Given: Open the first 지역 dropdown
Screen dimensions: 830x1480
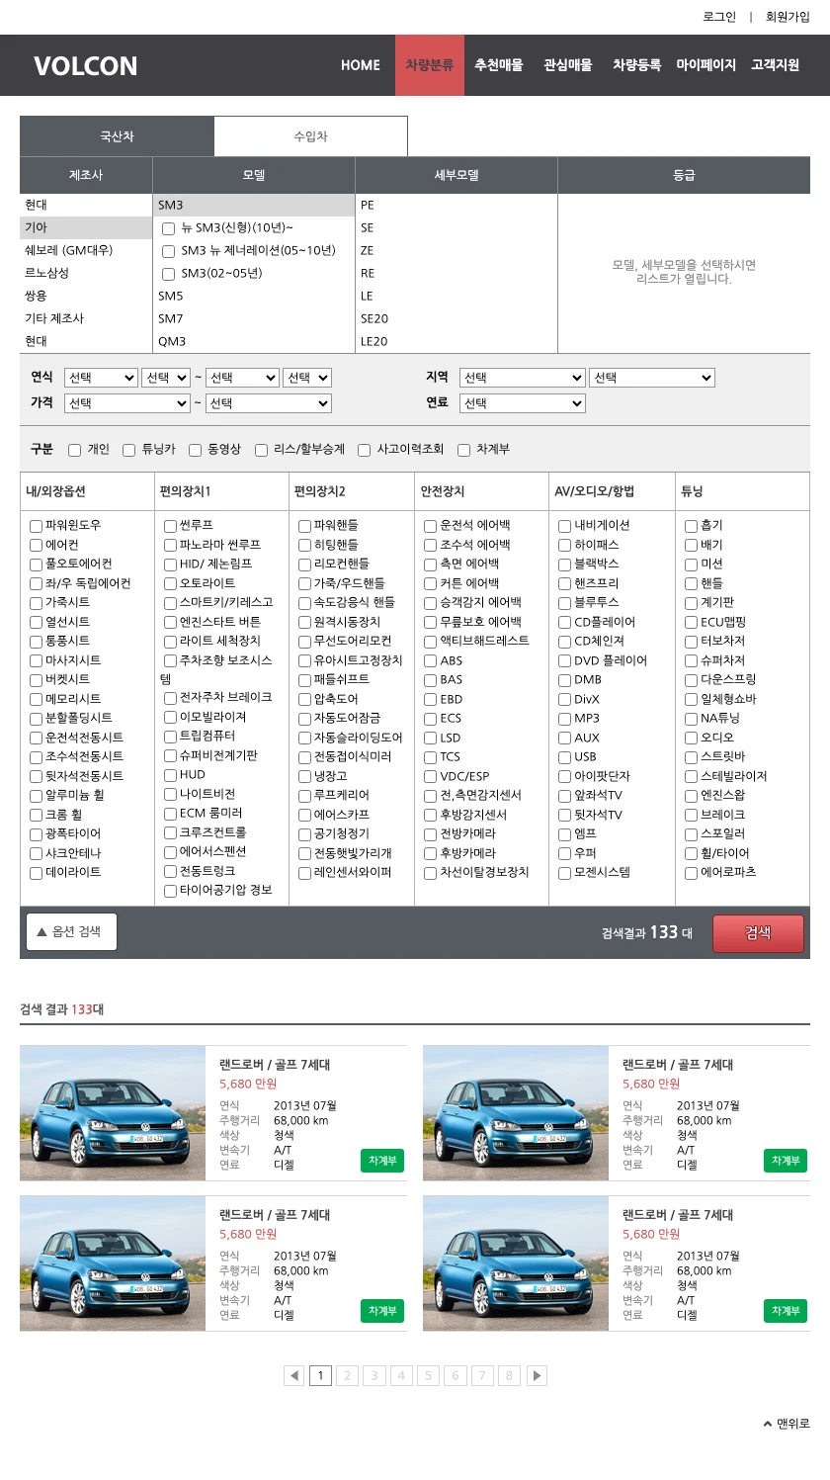Looking at the screenshot, I should 523,378.
